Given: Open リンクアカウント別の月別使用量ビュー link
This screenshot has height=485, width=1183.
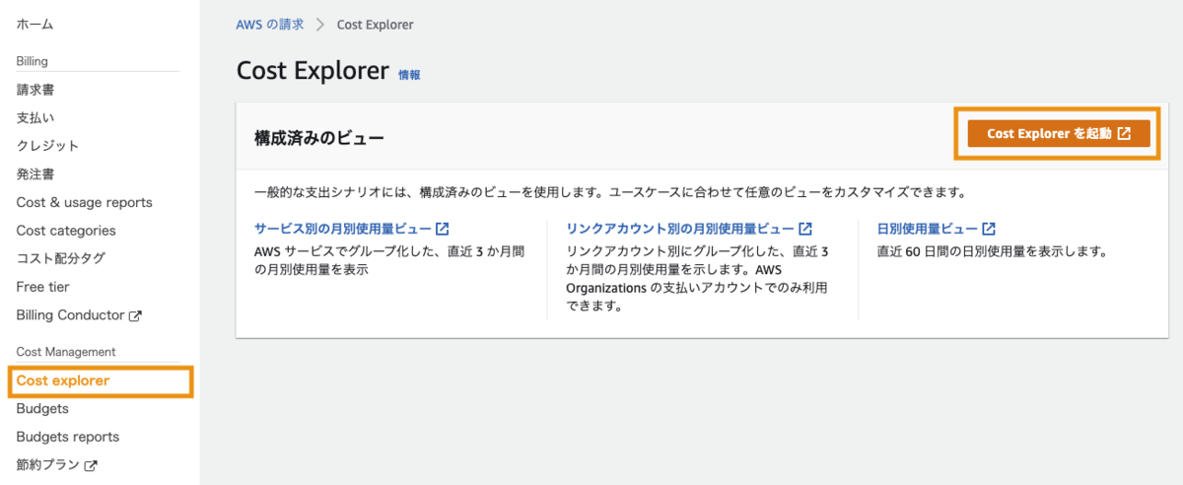Looking at the screenshot, I should coord(681,229).
